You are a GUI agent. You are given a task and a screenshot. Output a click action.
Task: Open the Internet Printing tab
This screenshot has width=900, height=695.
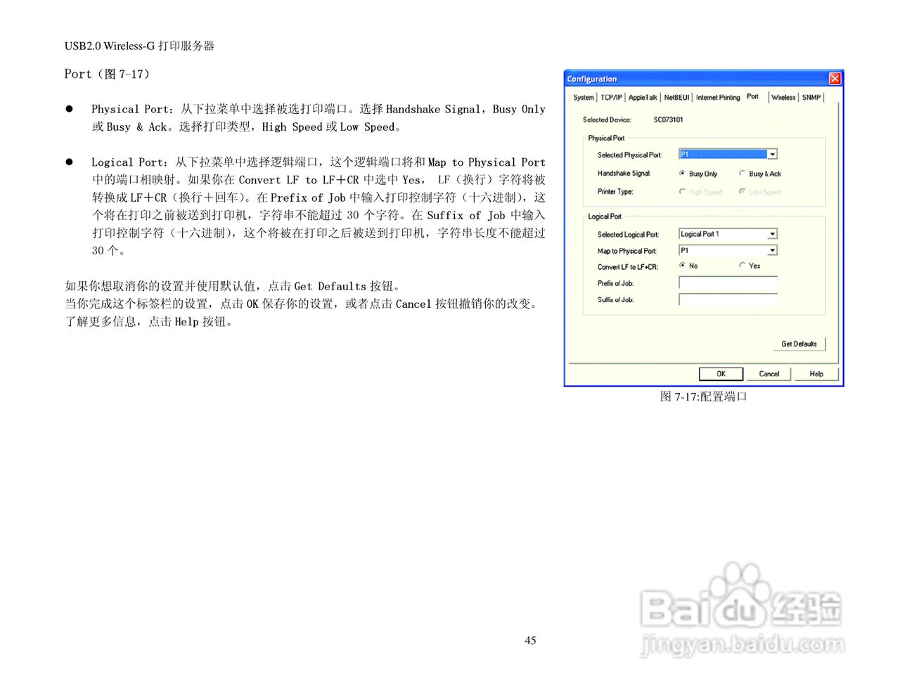717,97
